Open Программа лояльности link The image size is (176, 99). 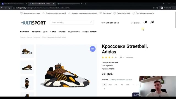click(143, 13)
